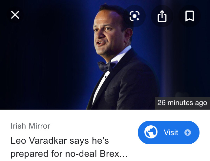
Task: Search this image with the Lens icon
Action: point(135,16)
